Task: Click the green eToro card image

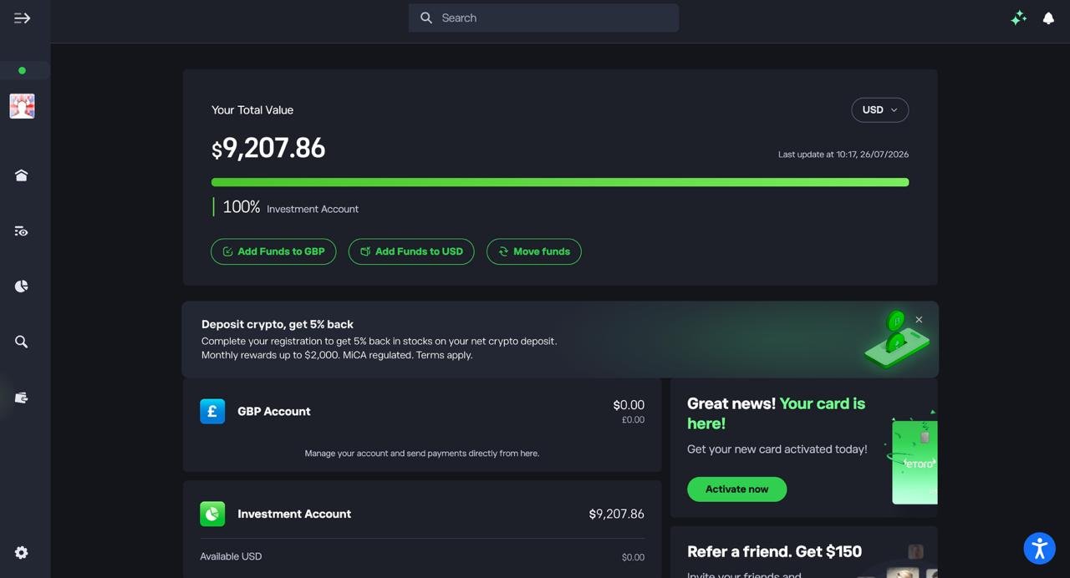Action: (915, 462)
